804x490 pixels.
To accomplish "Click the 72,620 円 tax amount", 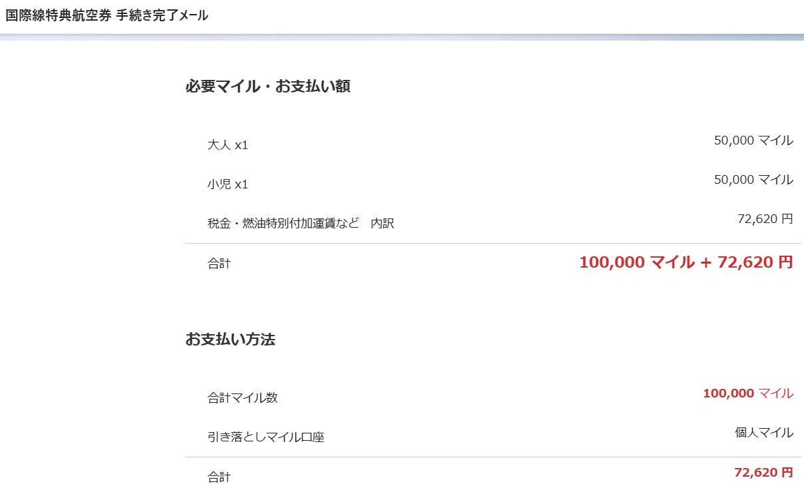I will (x=765, y=219).
